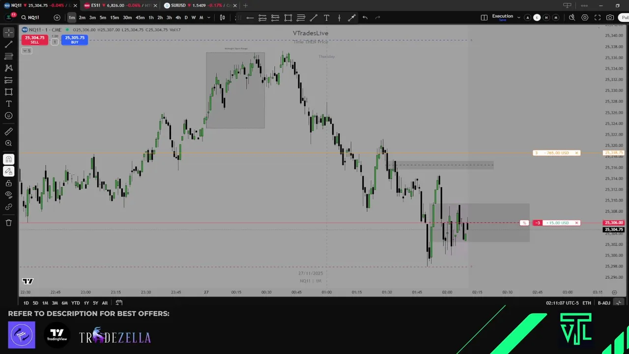Toggle lock all drawings padlock

coord(8,183)
